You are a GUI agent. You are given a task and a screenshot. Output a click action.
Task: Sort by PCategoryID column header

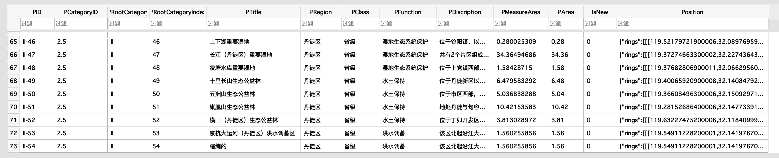coord(81,12)
